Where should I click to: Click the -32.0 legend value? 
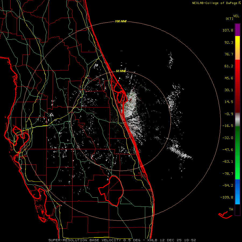pos(228,138)
